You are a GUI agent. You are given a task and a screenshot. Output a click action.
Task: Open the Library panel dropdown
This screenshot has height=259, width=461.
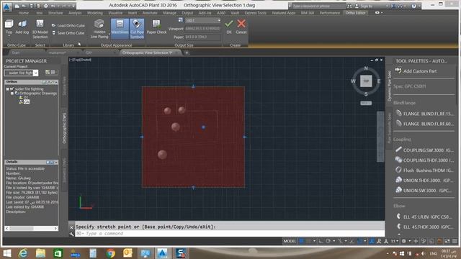(x=68, y=45)
